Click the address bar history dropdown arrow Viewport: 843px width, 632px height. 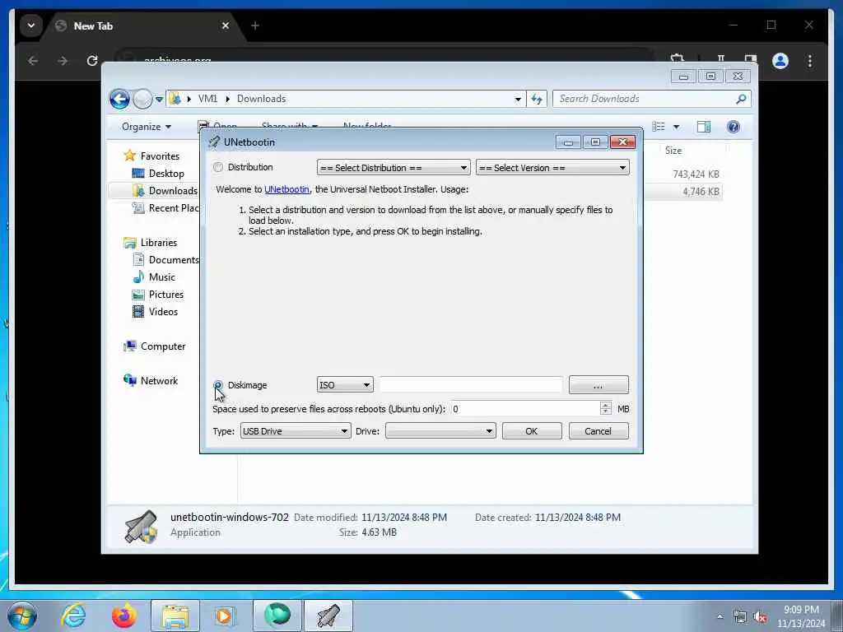tap(518, 99)
